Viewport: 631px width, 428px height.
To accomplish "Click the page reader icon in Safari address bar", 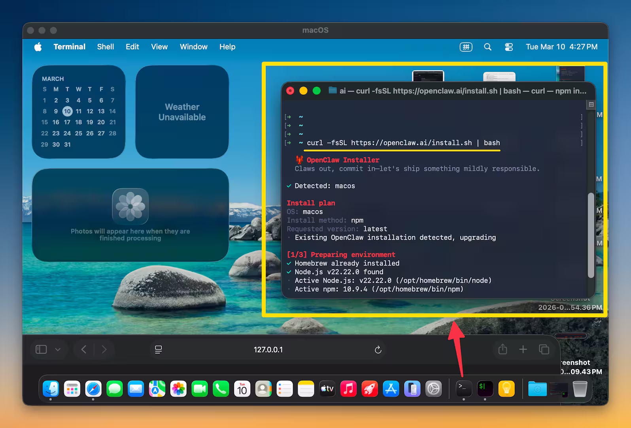I will click(x=158, y=349).
